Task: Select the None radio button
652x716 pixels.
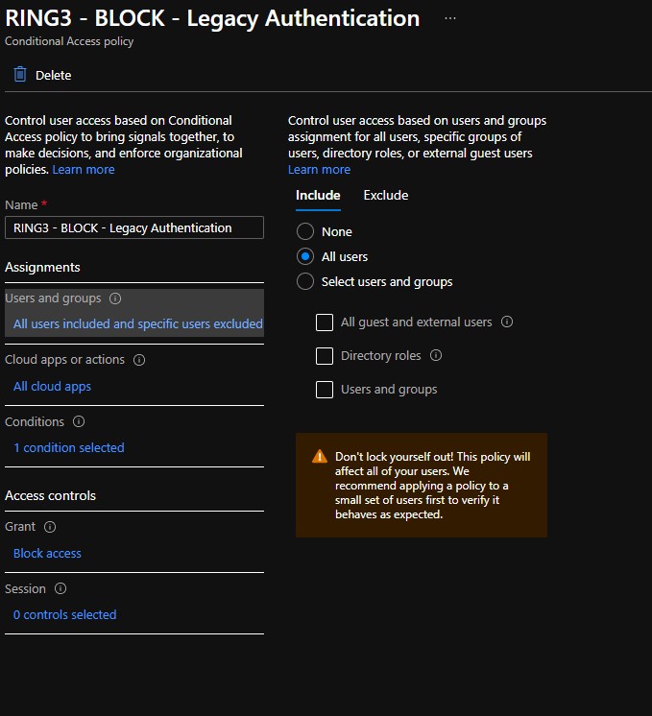Action: 305,231
